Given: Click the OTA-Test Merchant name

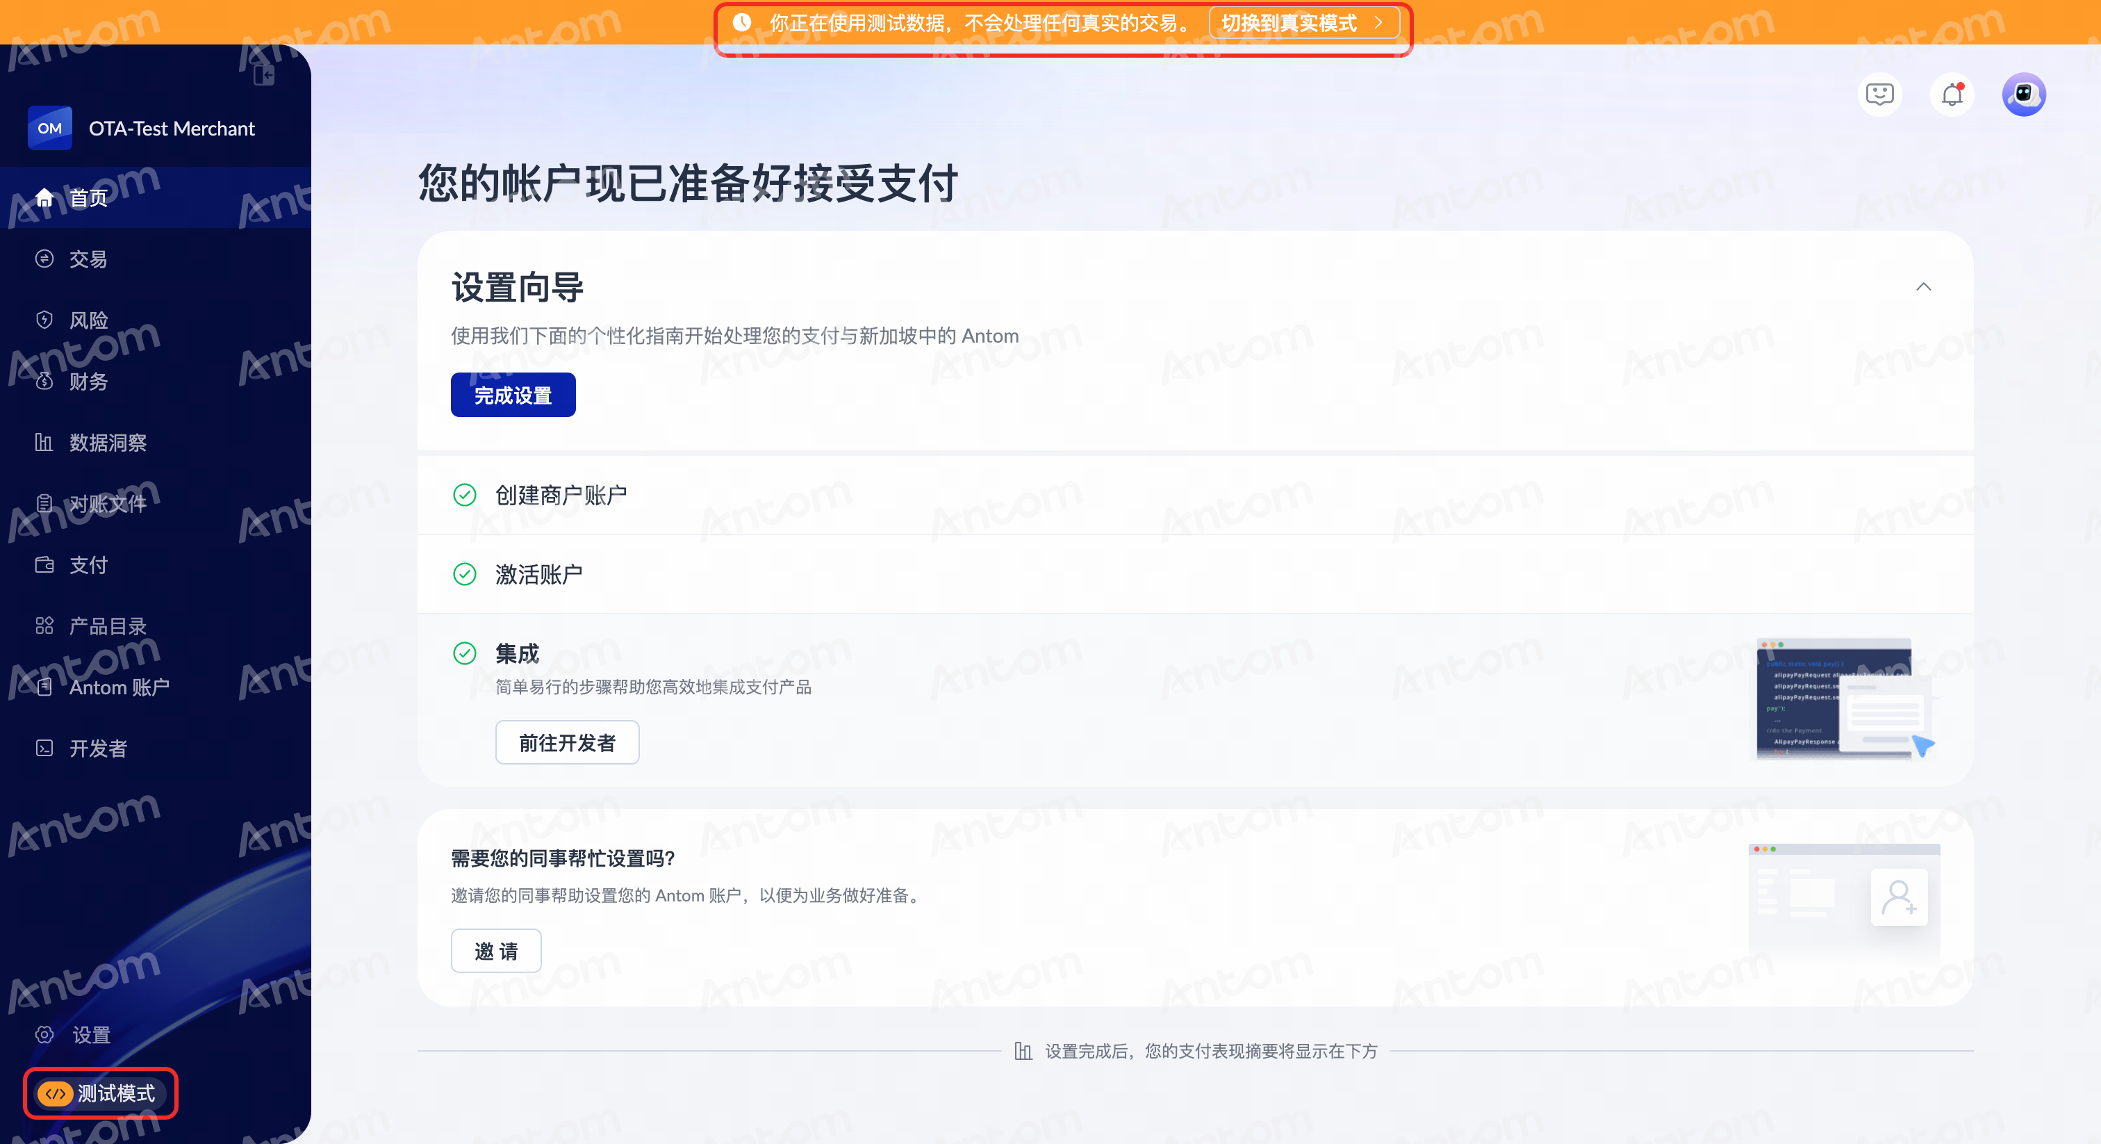Looking at the screenshot, I should [172, 128].
